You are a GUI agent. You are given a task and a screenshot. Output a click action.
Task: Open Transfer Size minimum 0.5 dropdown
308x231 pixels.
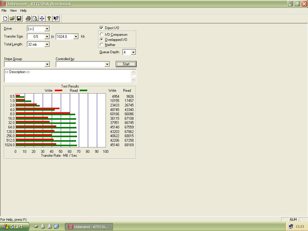47,37
